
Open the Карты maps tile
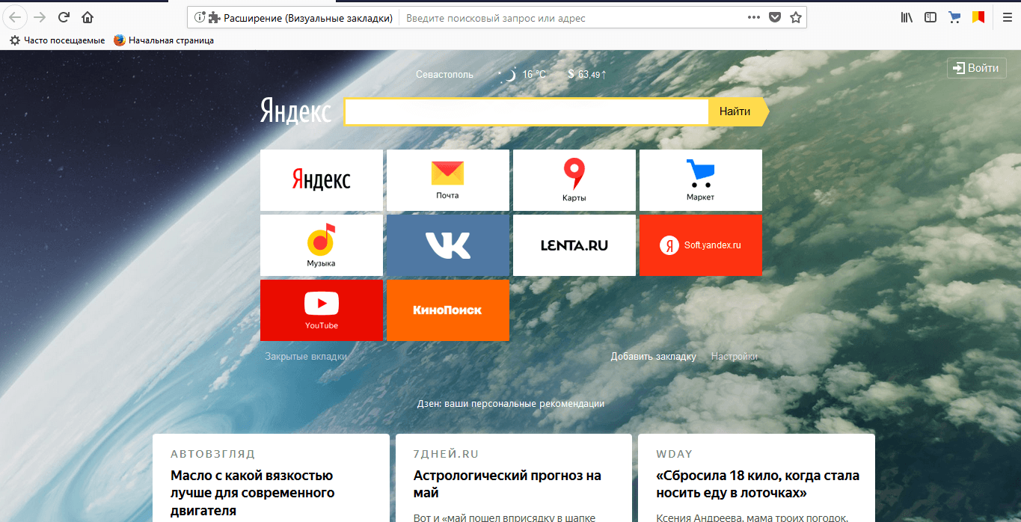(574, 180)
